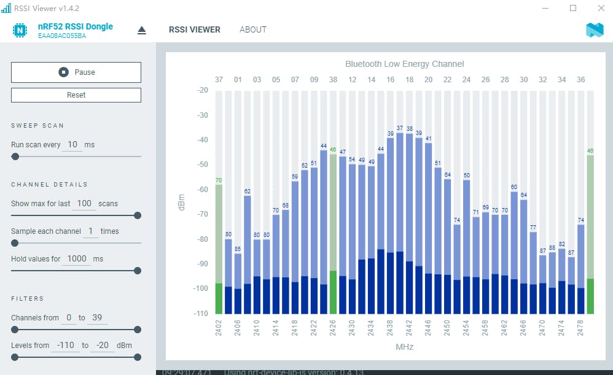Click the 2402 frequency axis label
Image resolution: width=613 pixels, height=375 pixels.
219,328
